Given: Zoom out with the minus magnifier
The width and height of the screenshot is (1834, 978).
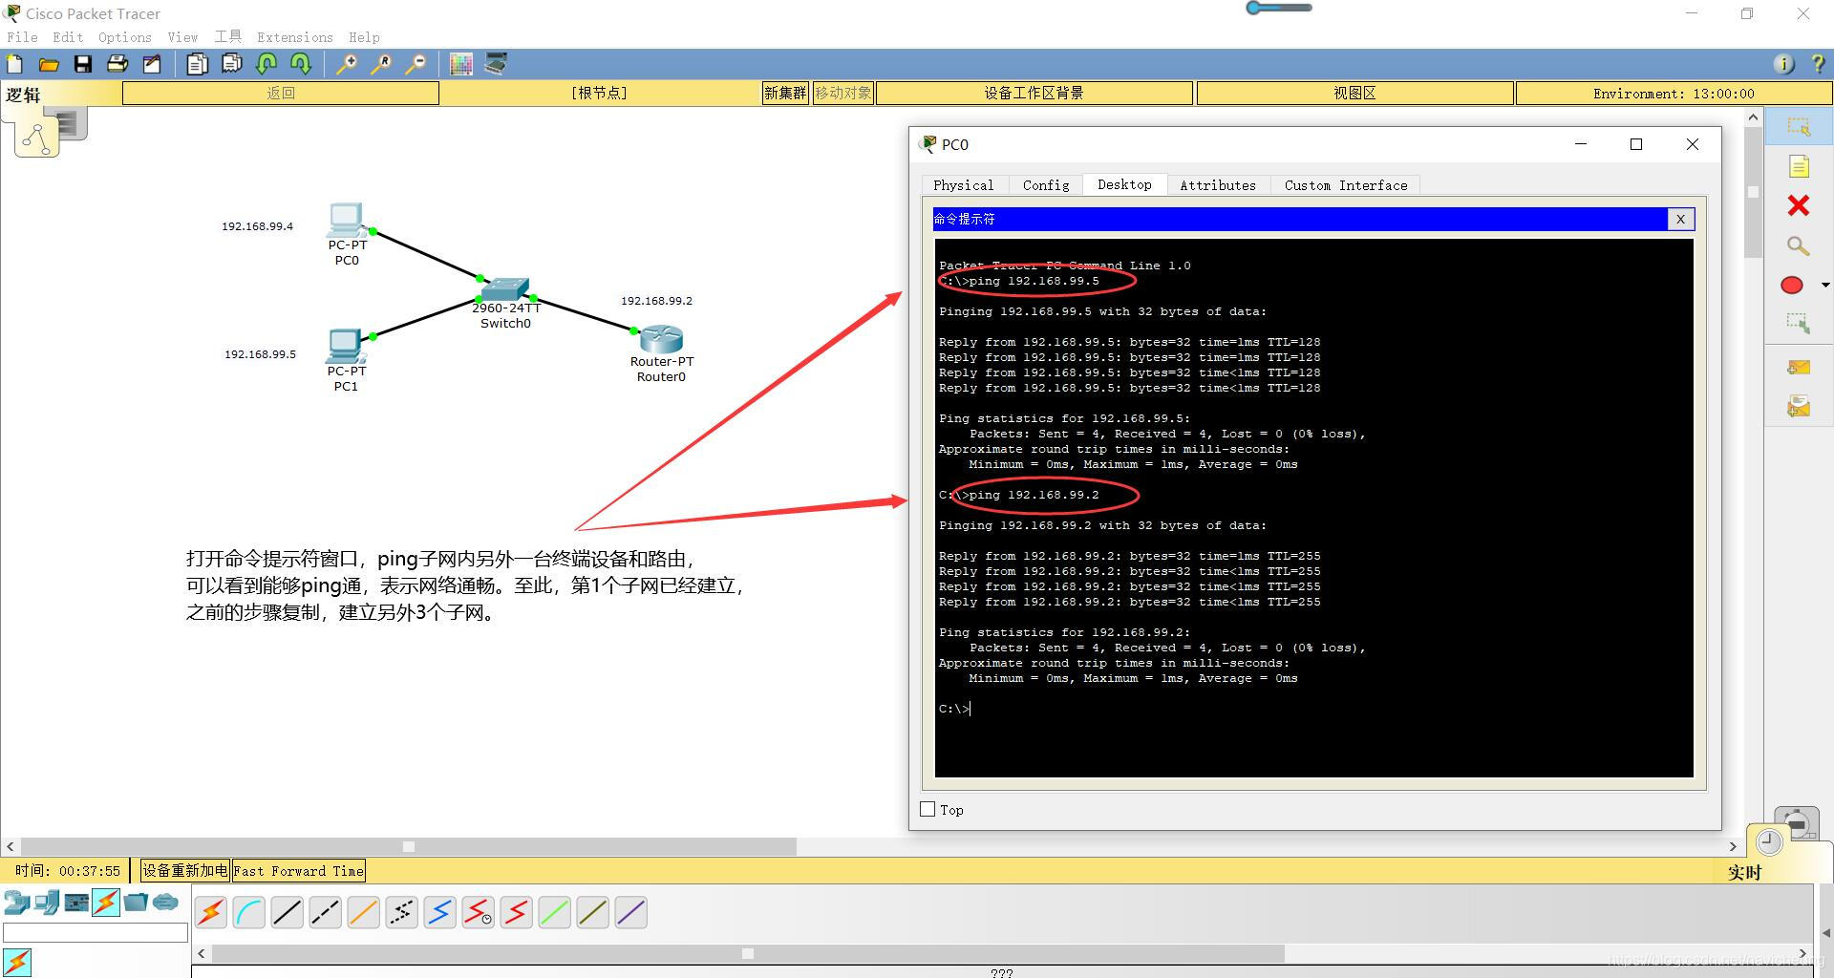Looking at the screenshot, I should click(416, 64).
